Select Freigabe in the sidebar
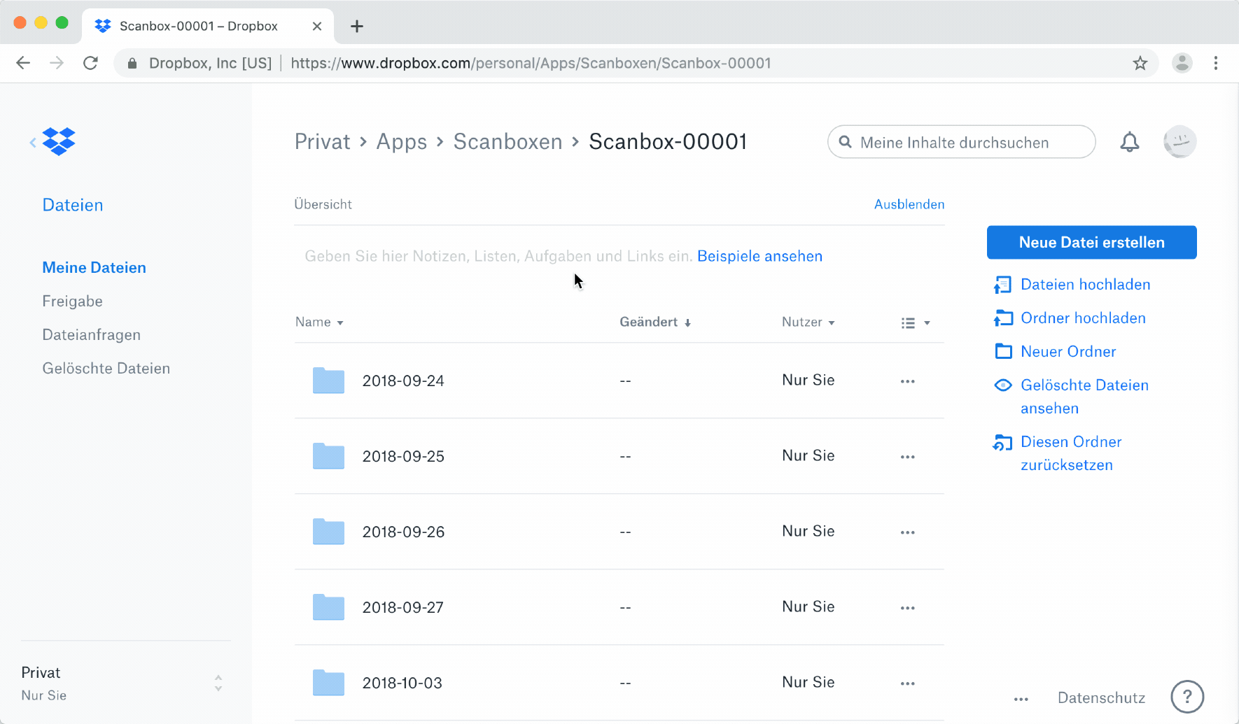The height and width of the screenshot is (724, 1239). [72, 301]
